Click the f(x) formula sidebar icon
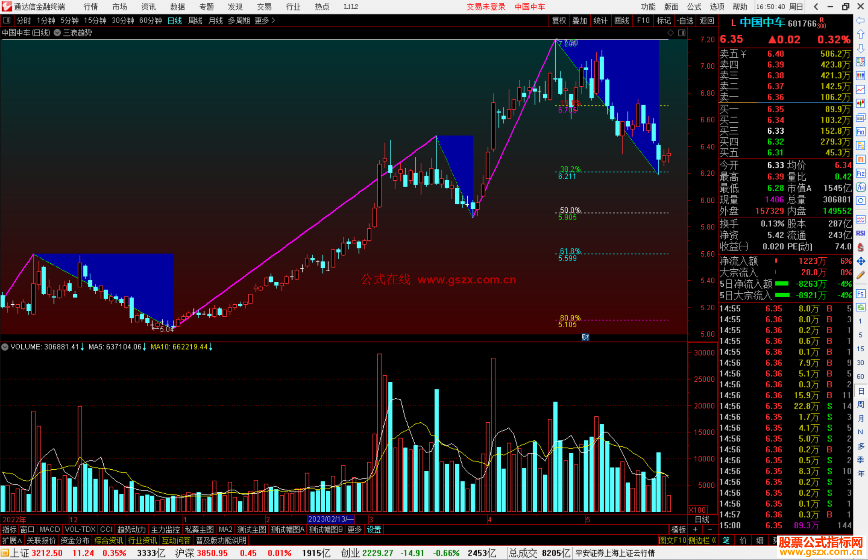This screenshot has width=868, height=560. point(860,187)
